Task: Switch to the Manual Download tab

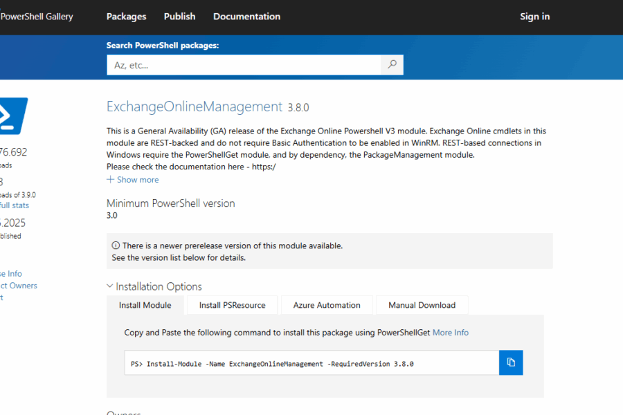Action: coord(422,305)
